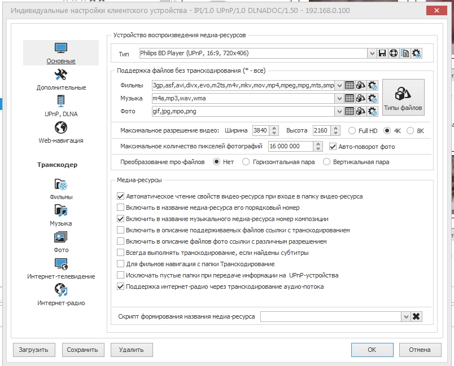Click the gear icon with binoculars in device type row

click(x=417, y=54)
